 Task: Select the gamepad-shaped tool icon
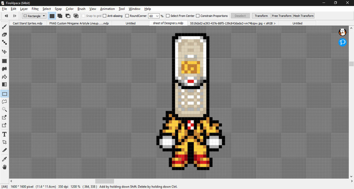pyautogui.click(x=4, y=69)
